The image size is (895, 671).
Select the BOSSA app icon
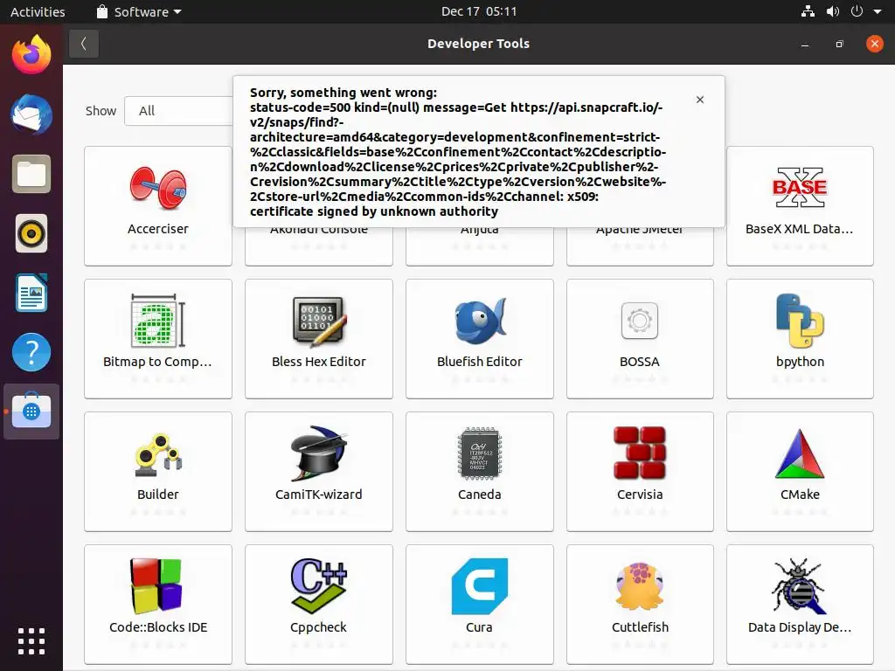coord(639,321)
